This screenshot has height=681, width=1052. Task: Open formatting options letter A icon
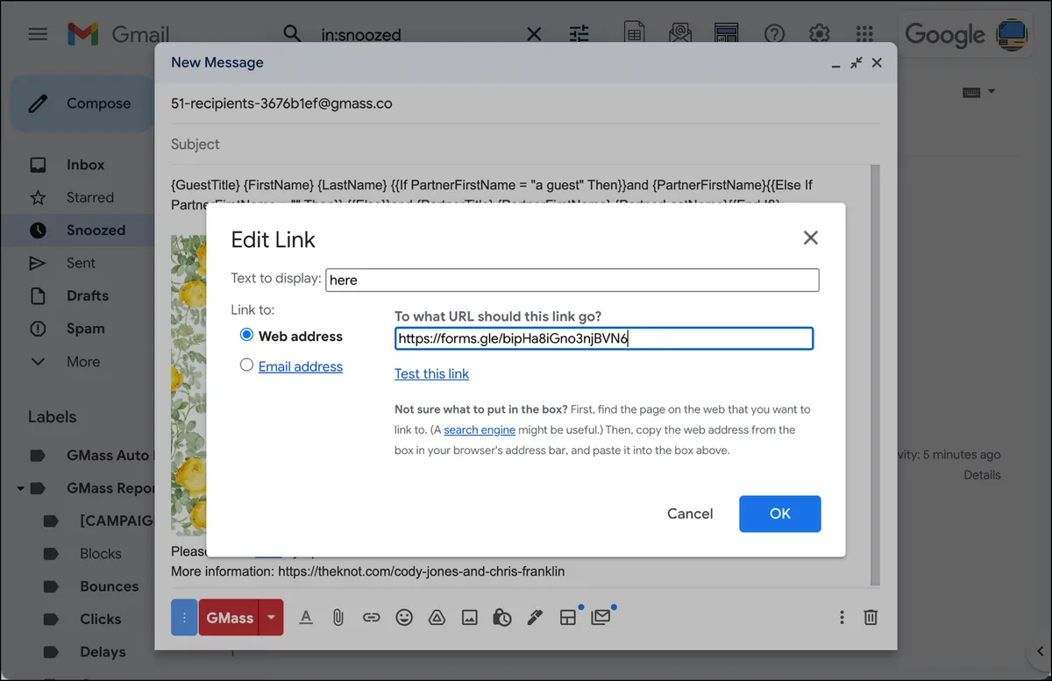[x=306, y=618]
